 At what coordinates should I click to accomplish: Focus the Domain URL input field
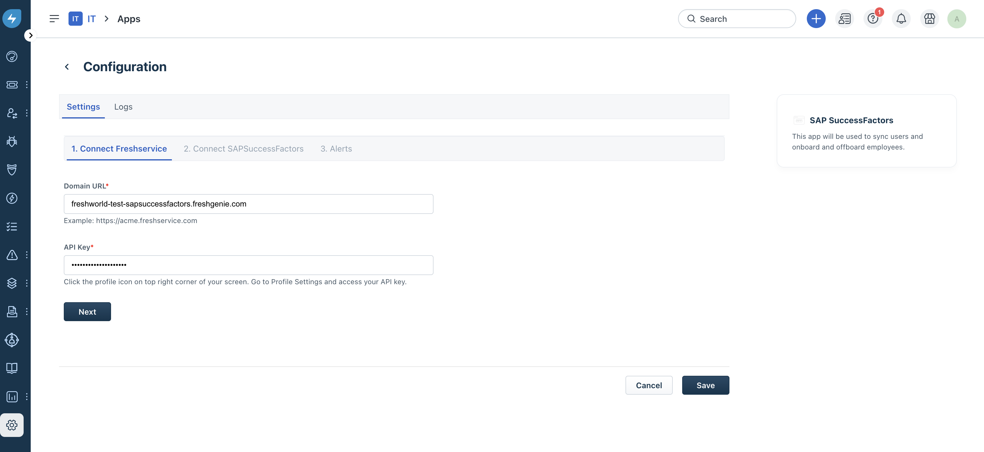tap(248, 204)
